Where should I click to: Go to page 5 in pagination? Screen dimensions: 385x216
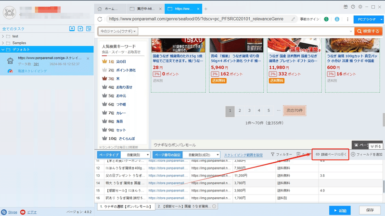click(269, 110)
